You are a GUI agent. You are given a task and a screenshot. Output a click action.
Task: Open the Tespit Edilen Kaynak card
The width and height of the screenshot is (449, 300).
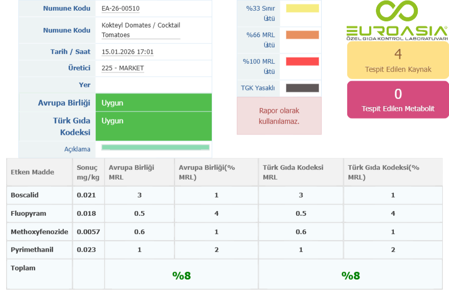(398, 60)
